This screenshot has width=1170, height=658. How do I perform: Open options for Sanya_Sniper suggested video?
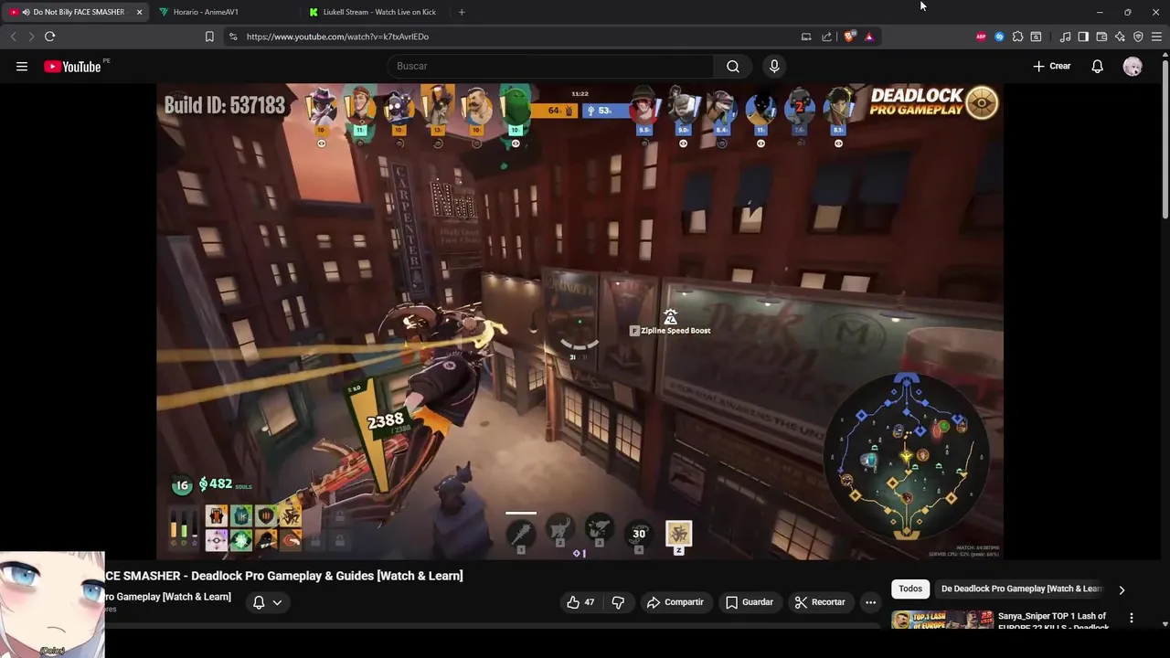coord(1132,619)
